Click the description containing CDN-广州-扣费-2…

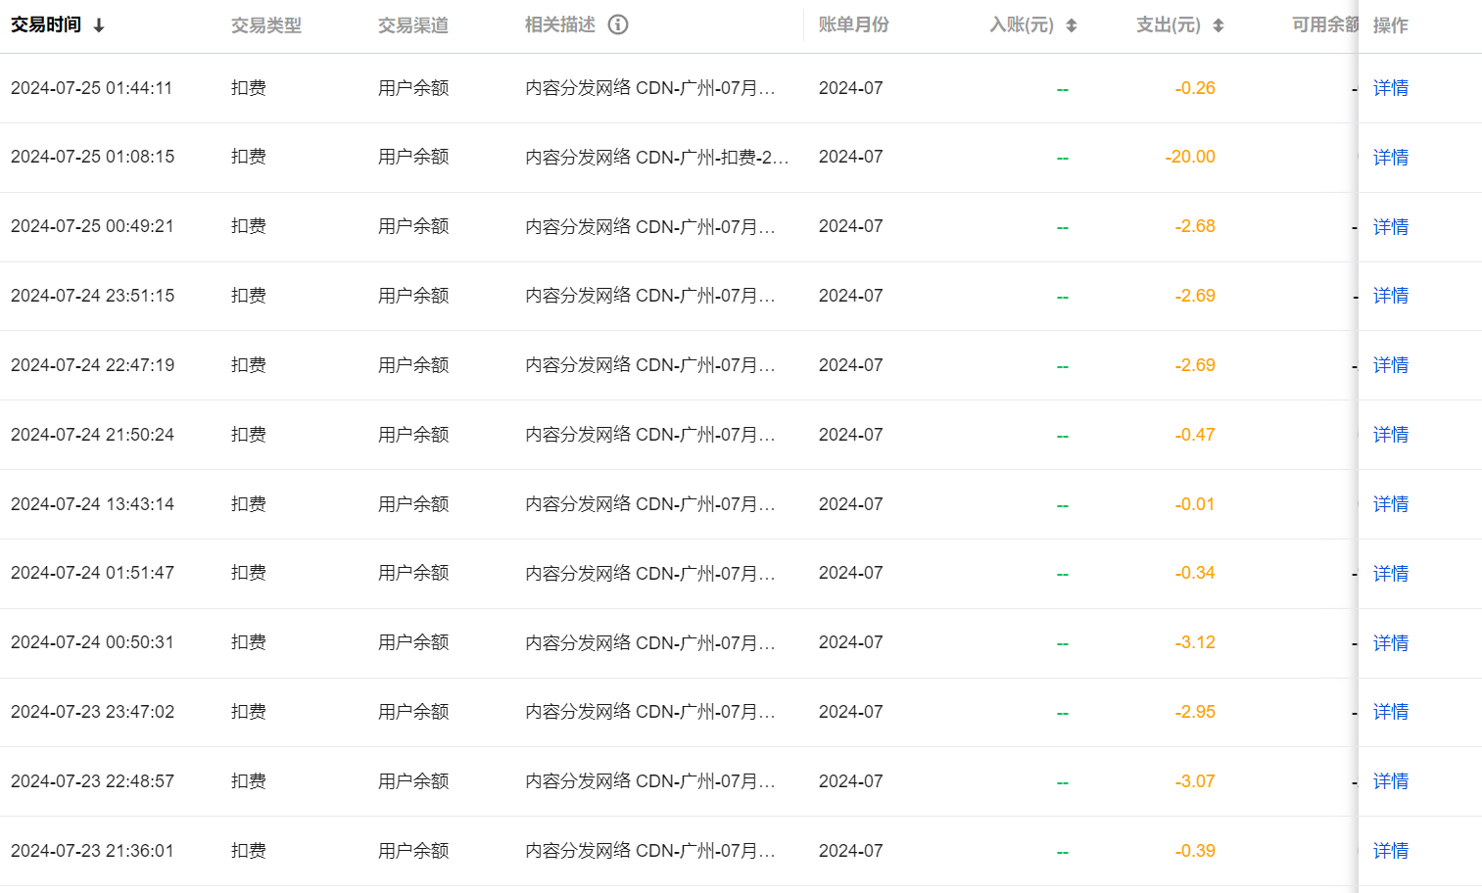click(x=657, y=157)
